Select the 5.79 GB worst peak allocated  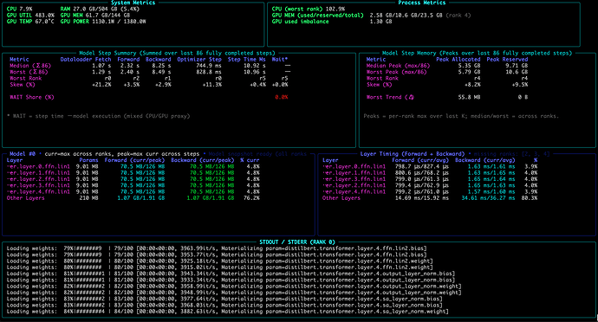point(470,72)
